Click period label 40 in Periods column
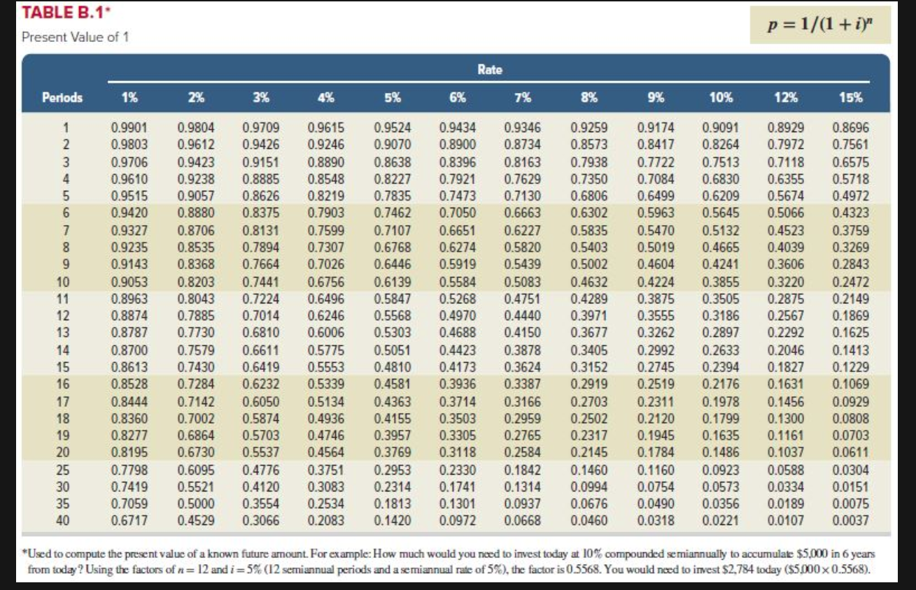916x590 pixels. 63,520
